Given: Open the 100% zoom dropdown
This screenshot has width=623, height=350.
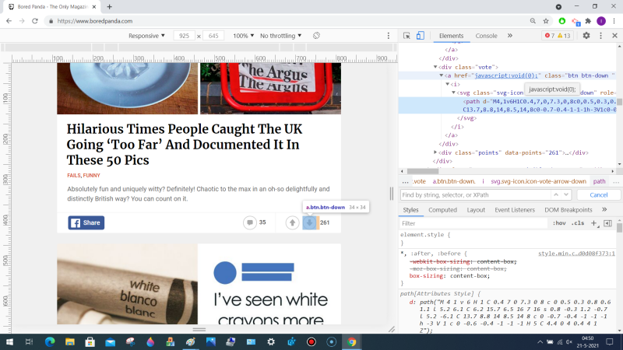Looking at the screenshot, I should pyautogui.click(x=243, y=36).
